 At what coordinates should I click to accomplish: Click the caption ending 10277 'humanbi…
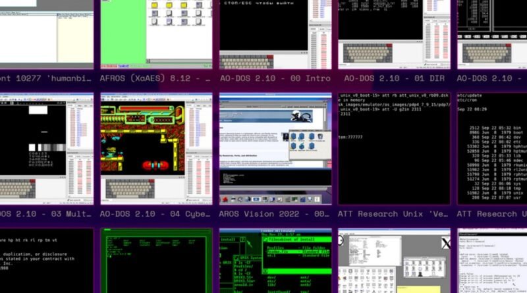(45, 78)
